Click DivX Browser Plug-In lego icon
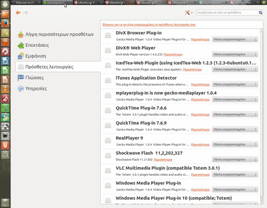This screenshot has height=208, width=267. pyautogui.click(x=108, y=35)
